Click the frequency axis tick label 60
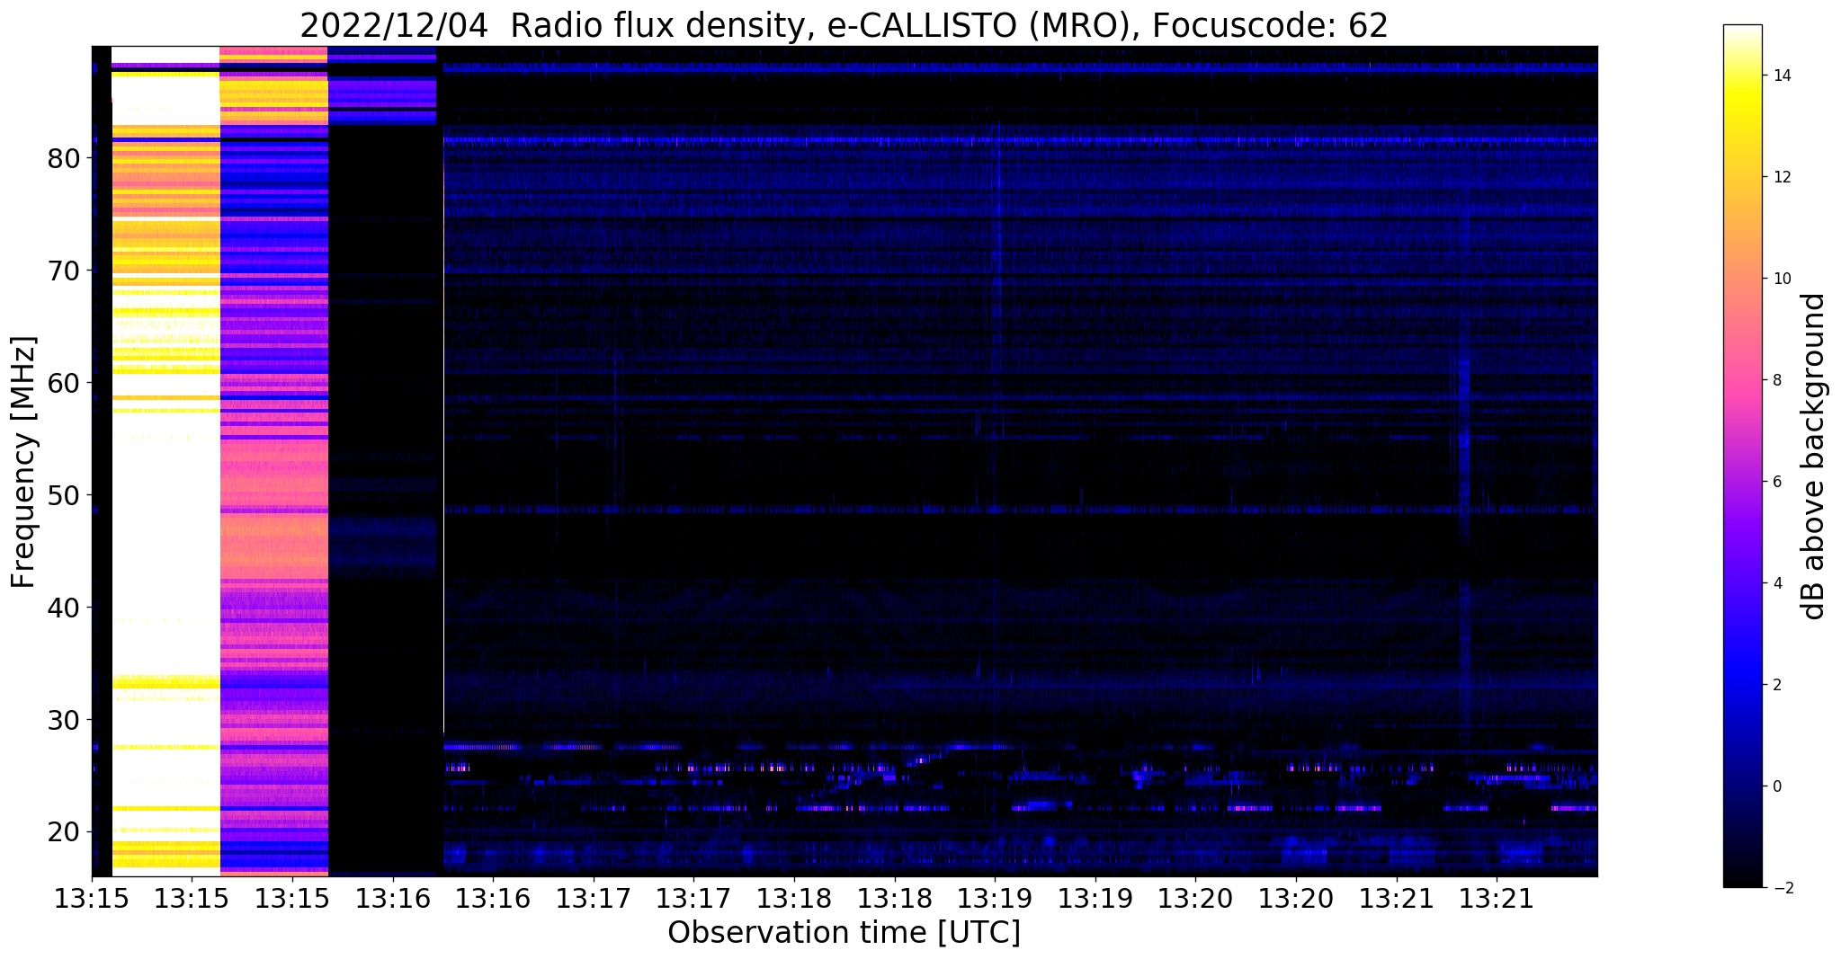1841x959 pixels. point(65,383)
